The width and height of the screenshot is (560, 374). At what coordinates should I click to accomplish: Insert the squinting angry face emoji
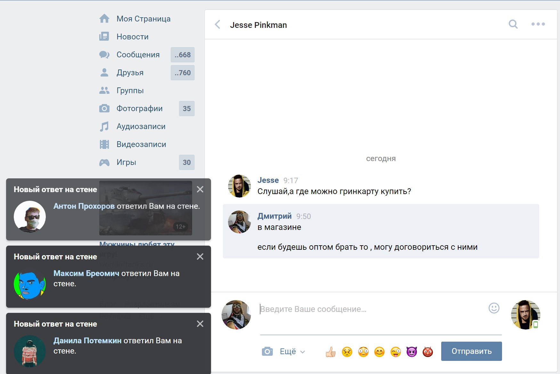click(347, 352)
